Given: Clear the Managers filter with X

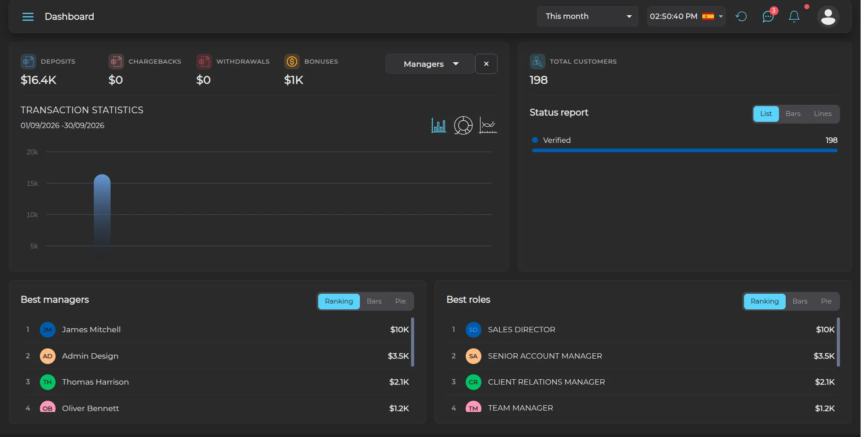Looking at the screenshot, I should 486,64.
